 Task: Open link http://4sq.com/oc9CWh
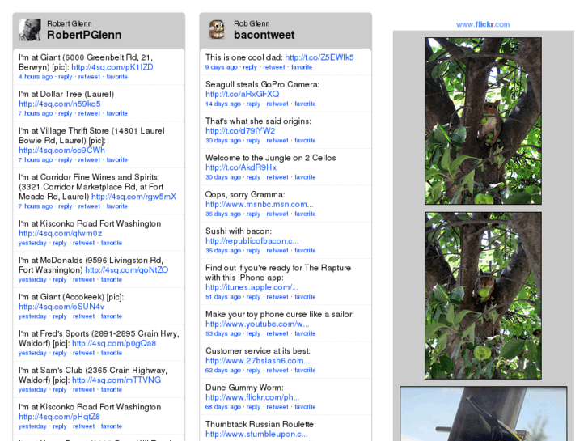62,151
